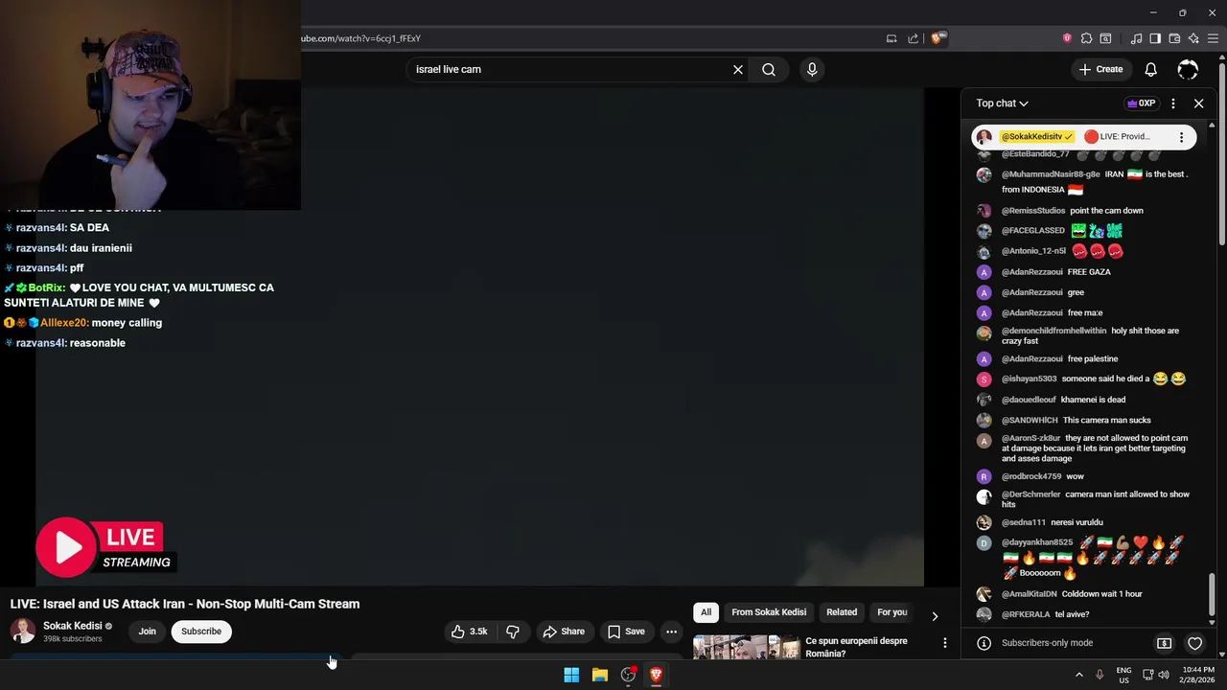This screenshot has width=1227, height=690.
Task: Open Brave Wallet icon
Action: tap(1174, 38)
